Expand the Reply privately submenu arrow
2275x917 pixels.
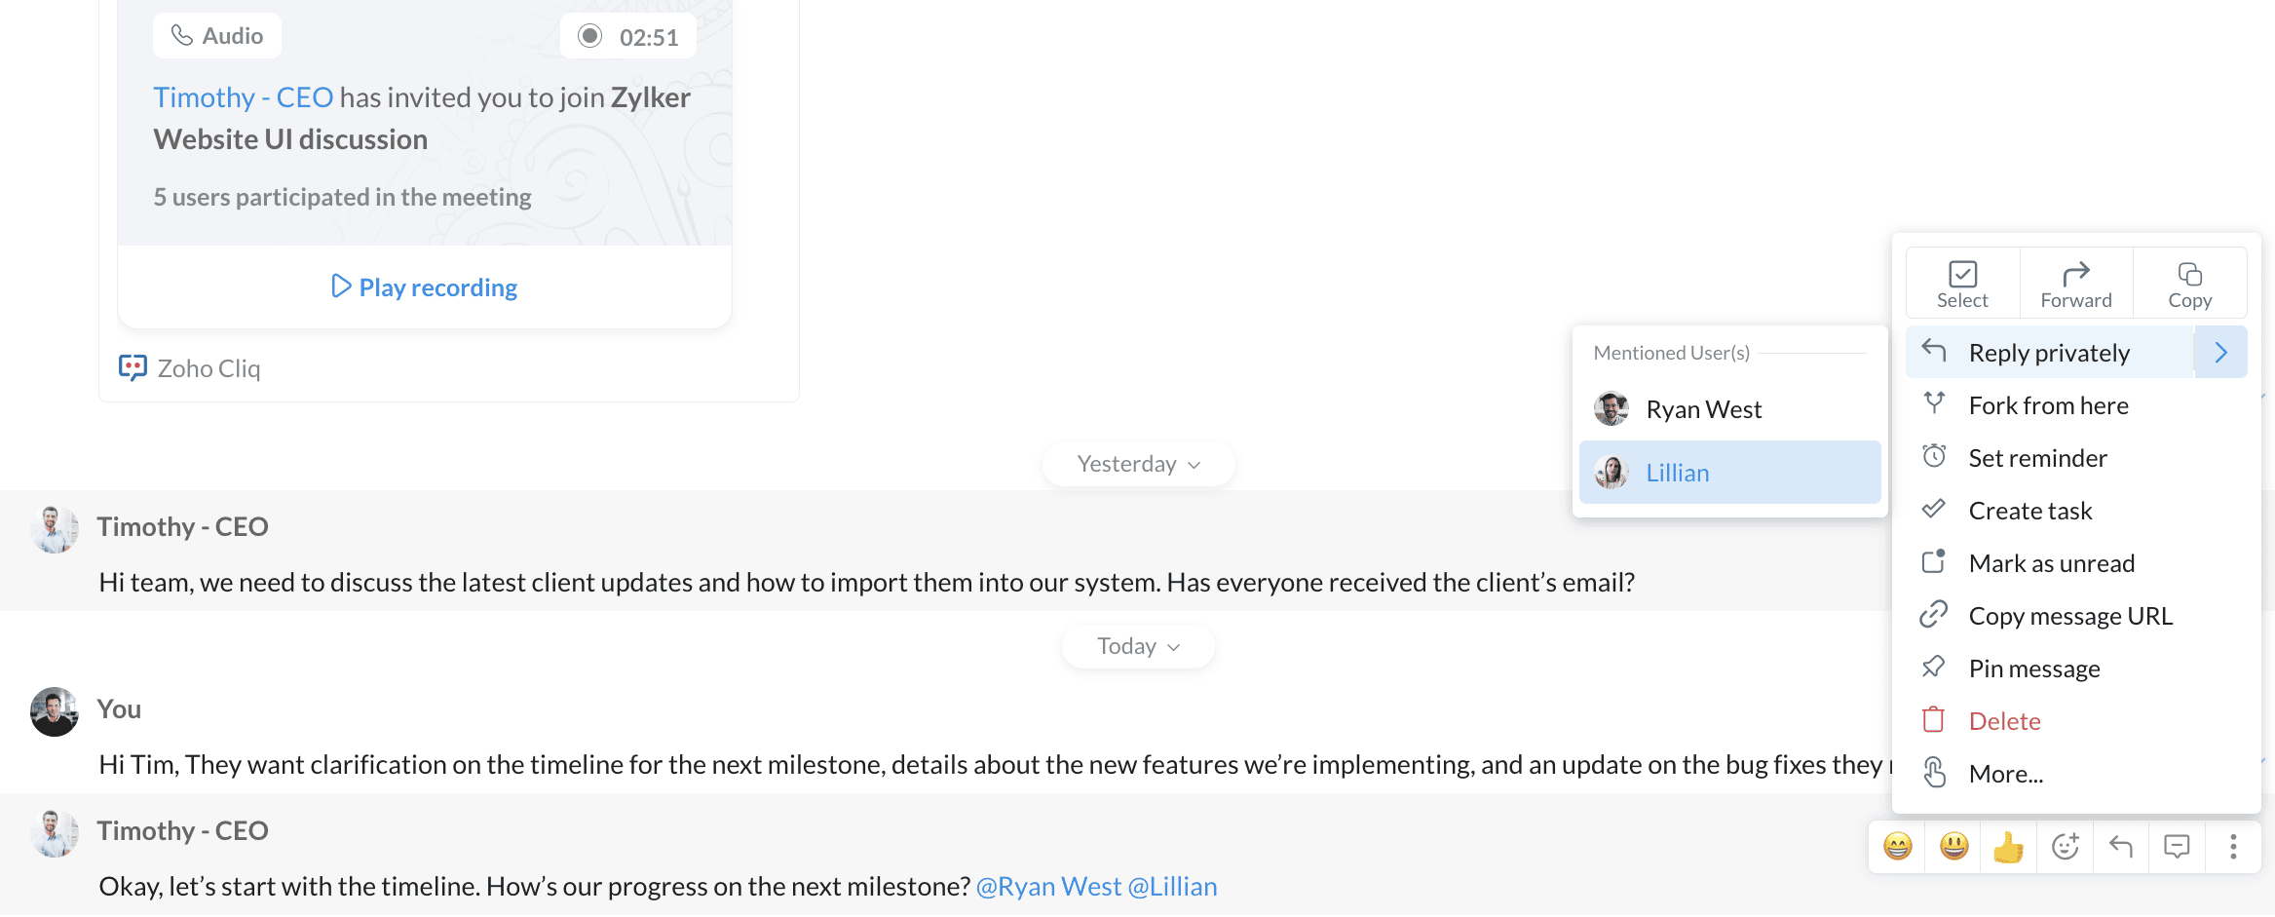pyautogui.click(x=2220, y=353)
